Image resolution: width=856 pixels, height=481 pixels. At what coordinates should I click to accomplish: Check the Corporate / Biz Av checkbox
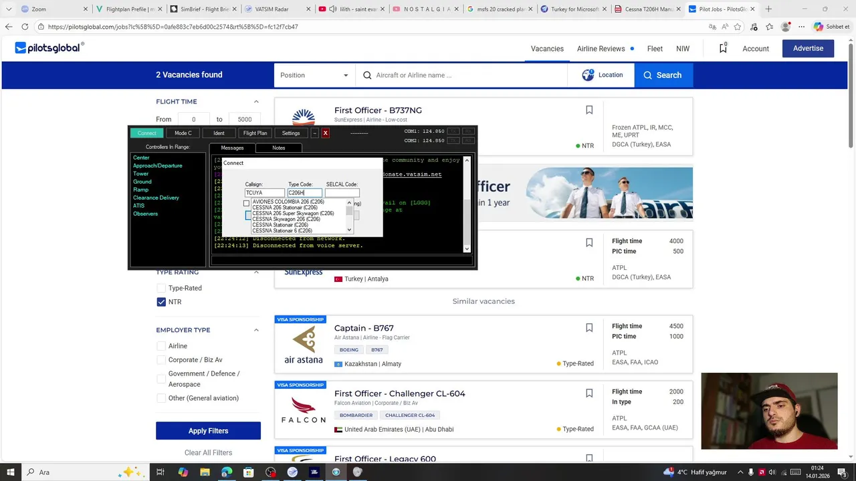(x=161, y=359)
